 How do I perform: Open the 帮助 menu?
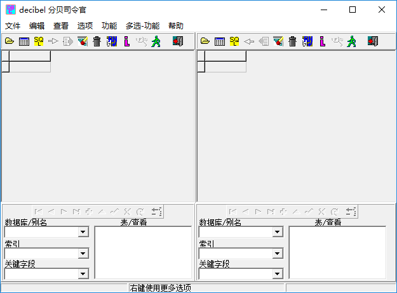tap(176, 26)
